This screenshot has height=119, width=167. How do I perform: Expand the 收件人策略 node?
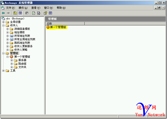(8, 50)
